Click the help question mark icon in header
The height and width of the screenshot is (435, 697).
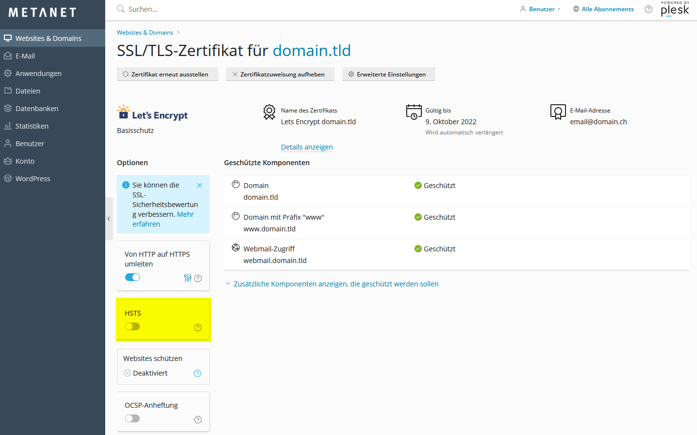click(x=648, y=9)
